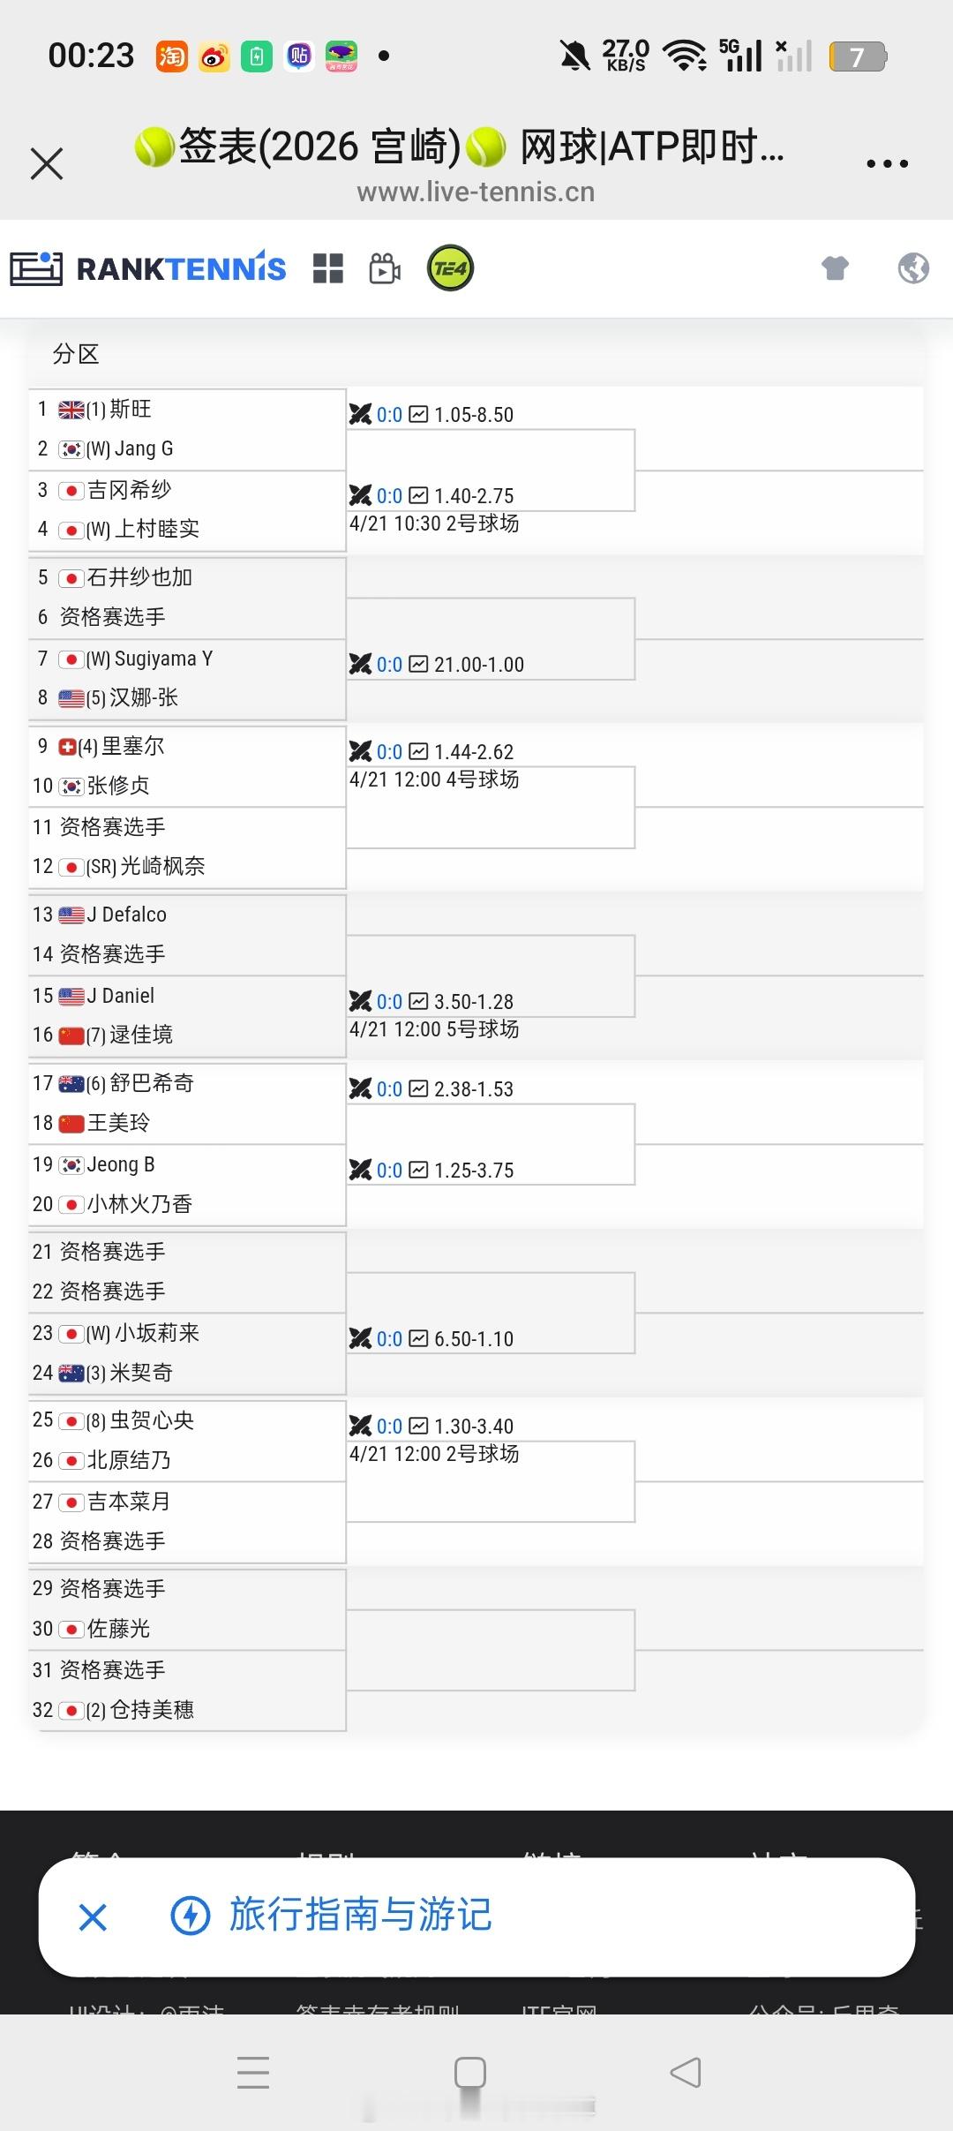Select the green TE4 badge icon

pyautogui.click(x=449, y=267)
